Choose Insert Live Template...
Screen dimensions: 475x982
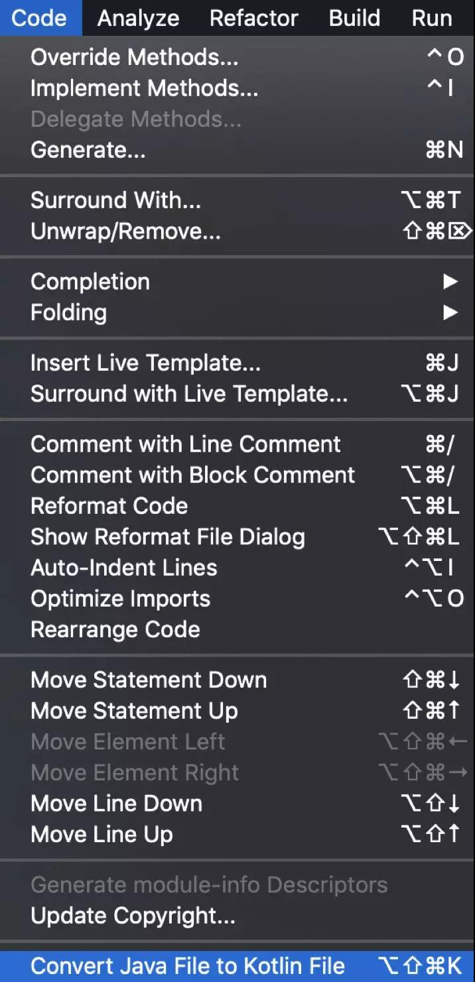(237, 363)
